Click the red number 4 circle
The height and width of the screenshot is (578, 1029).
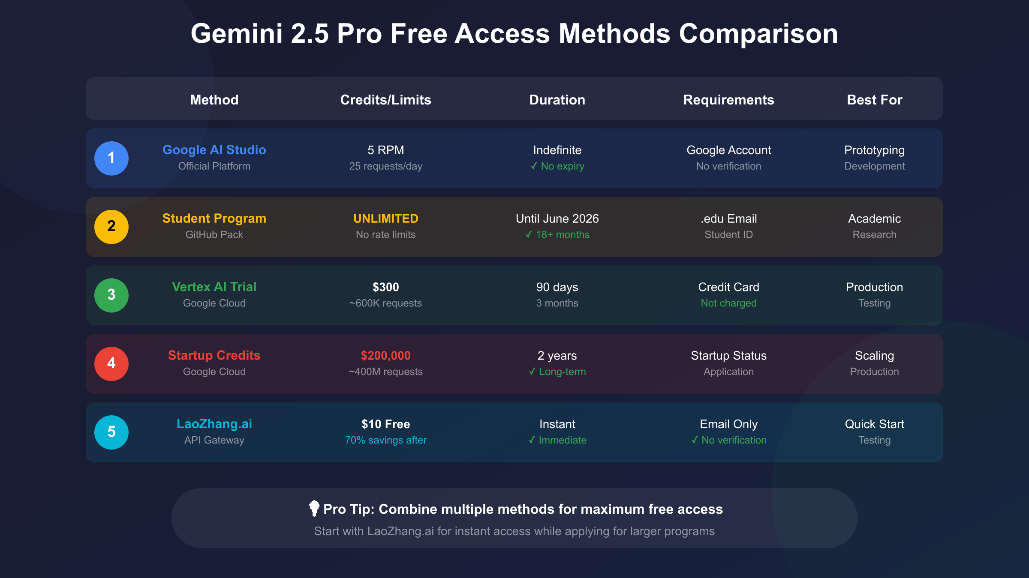111,364
